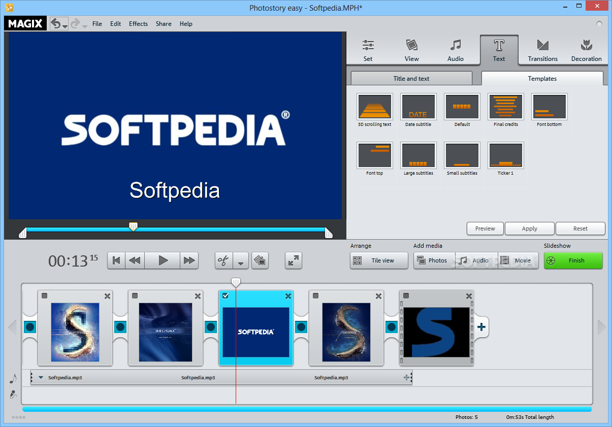This screenshot has width=612, height=427.
Task: Add media via Movie button
Action: (x=518, y=260)
